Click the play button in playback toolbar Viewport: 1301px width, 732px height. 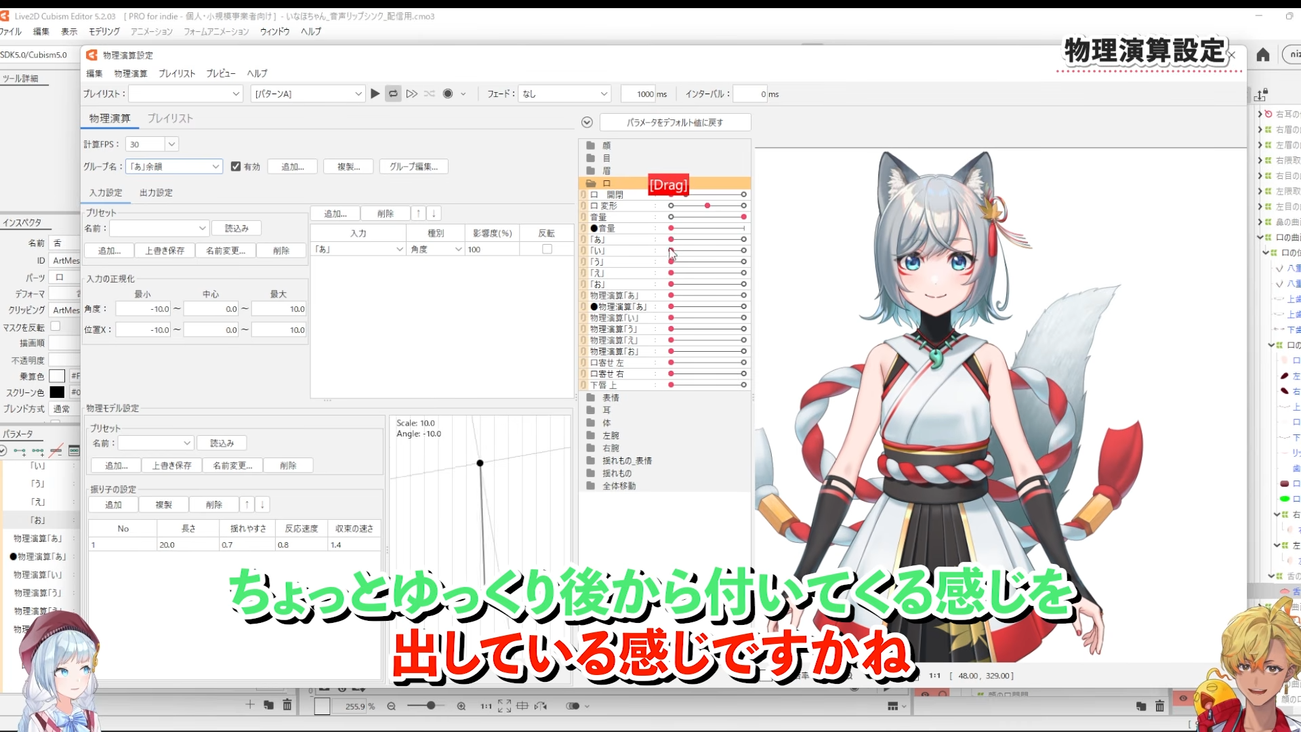click(375, 94)
